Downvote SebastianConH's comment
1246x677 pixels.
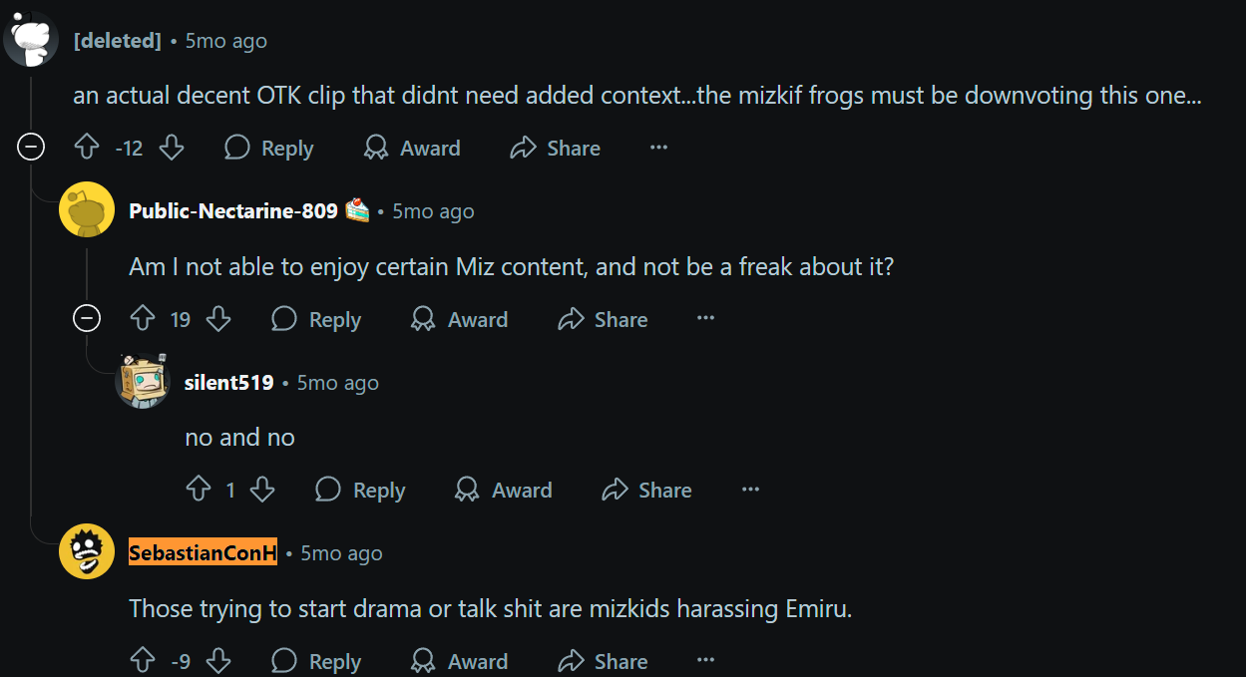pos(217,661)
